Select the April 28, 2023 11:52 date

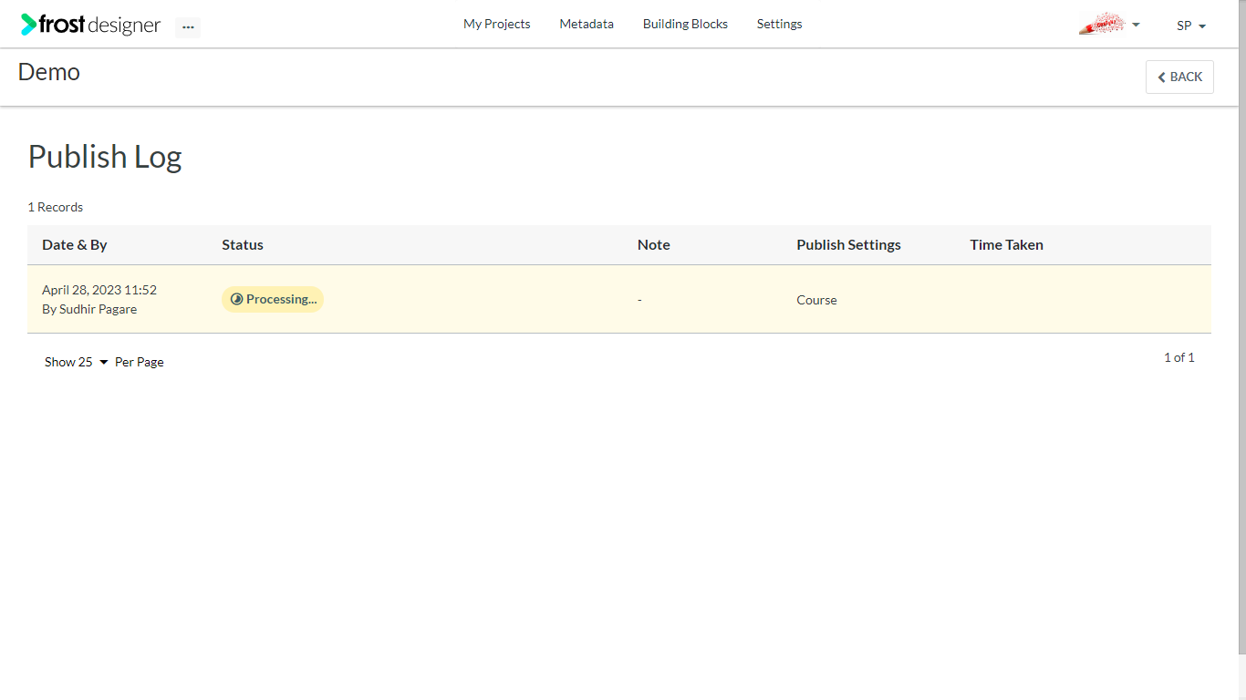click(99, 290)
